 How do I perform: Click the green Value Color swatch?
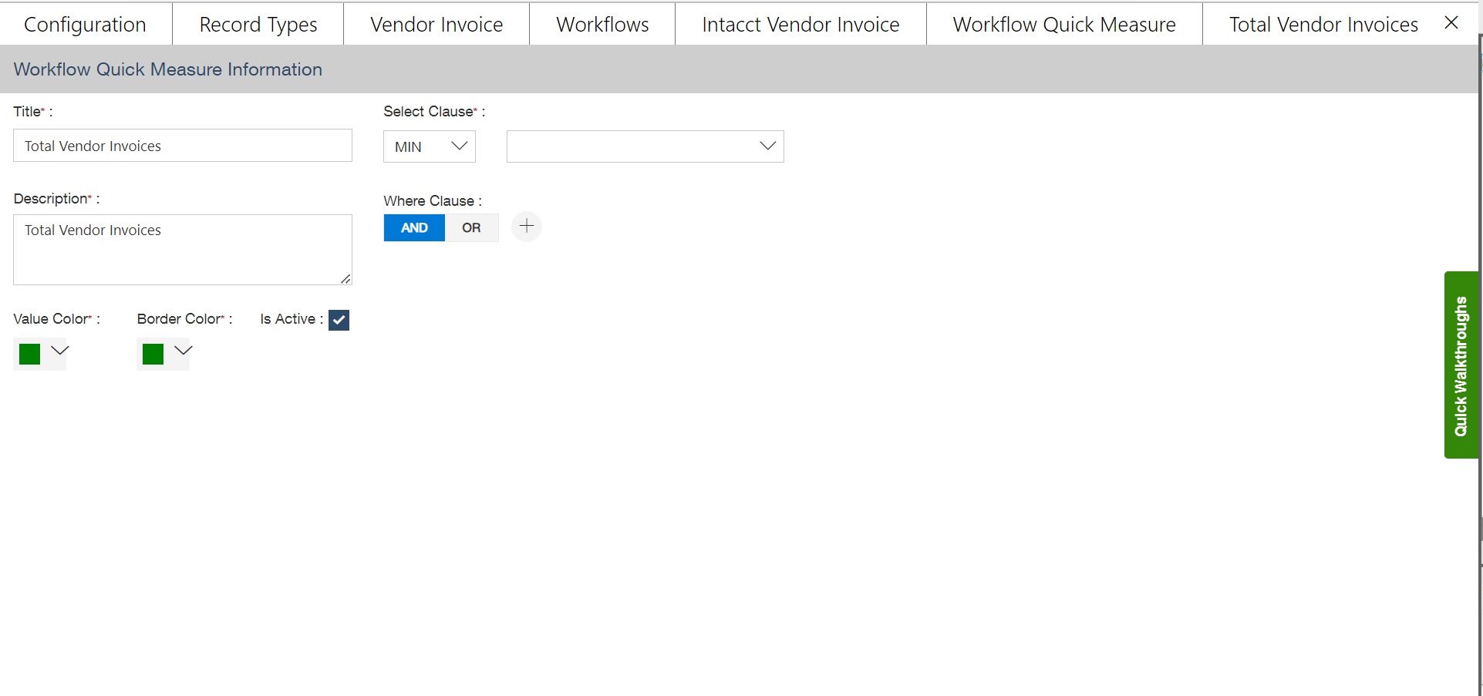point(29,354)
